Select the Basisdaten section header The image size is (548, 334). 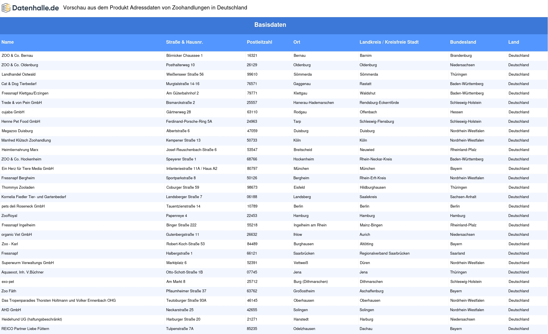point(270,25)
